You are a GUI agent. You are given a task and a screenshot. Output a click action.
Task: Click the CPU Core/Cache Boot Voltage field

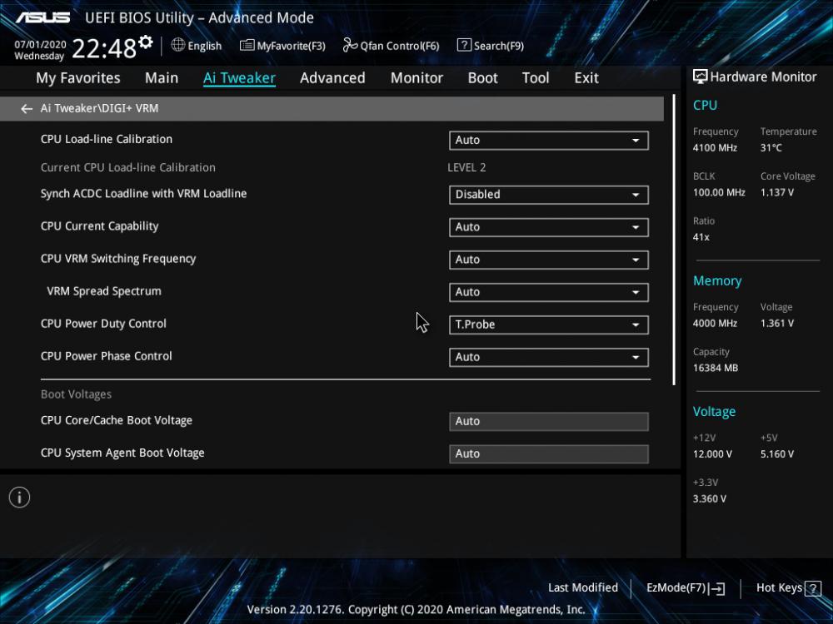click(549, 421)
